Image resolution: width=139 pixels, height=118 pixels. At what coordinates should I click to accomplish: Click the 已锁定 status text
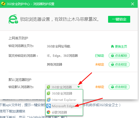tap(100, 56)
